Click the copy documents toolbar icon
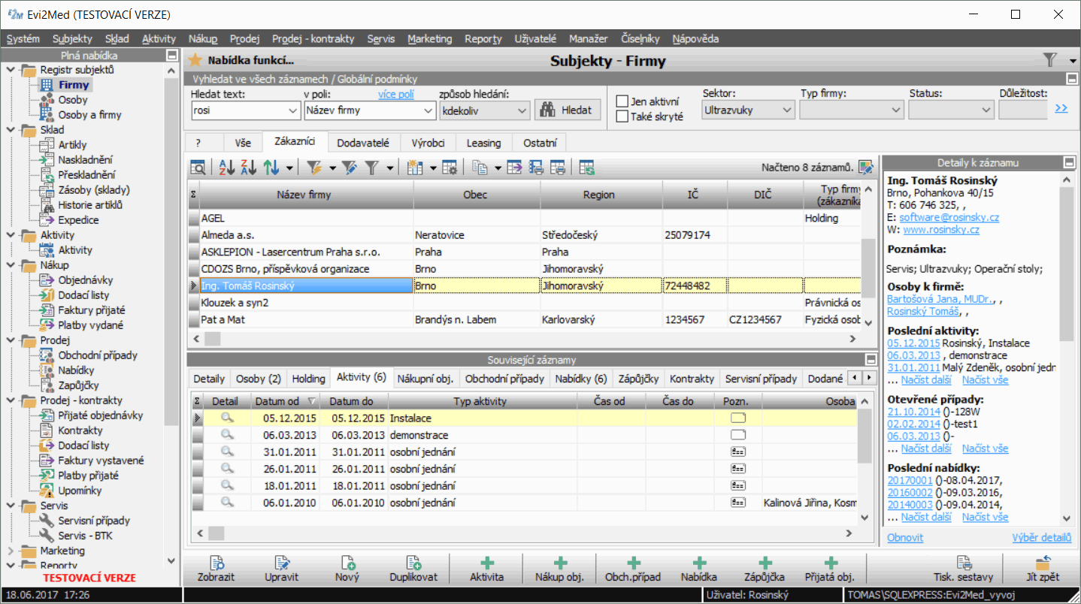This screenshot has width=1081, height=604. [480, 168]
